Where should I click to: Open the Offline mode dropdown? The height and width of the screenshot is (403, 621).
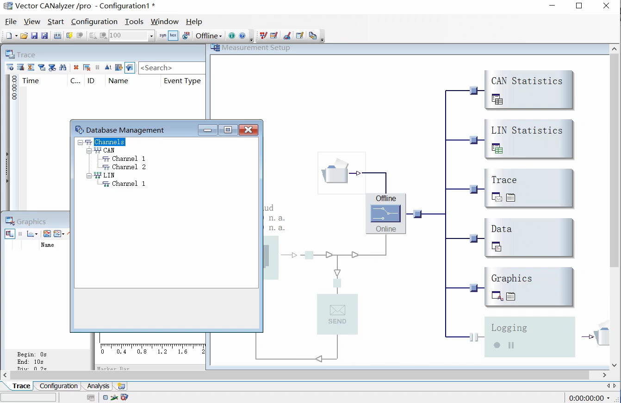coord(209,36)
